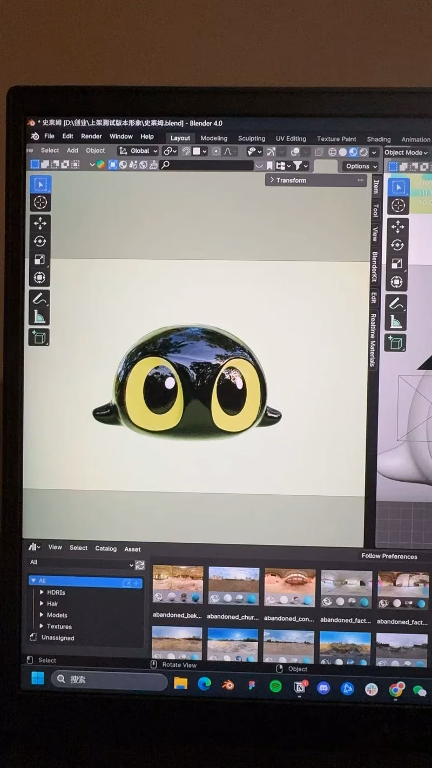
Task: Select the abandoned_chur... HDRI thumbnail
Action: tap(233, 586)
